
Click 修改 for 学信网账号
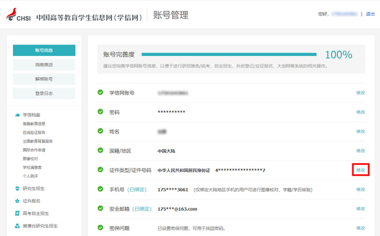[360, 93]
